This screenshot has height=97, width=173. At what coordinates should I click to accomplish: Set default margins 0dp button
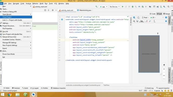click(x=142, y=21)
